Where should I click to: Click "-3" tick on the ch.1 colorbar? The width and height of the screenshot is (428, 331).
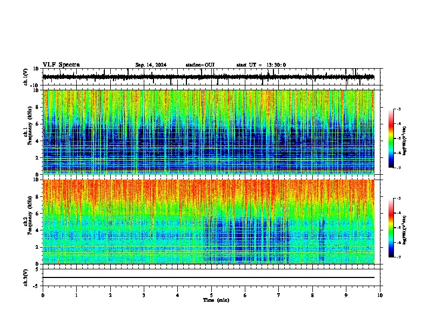(x=398, y=109)
